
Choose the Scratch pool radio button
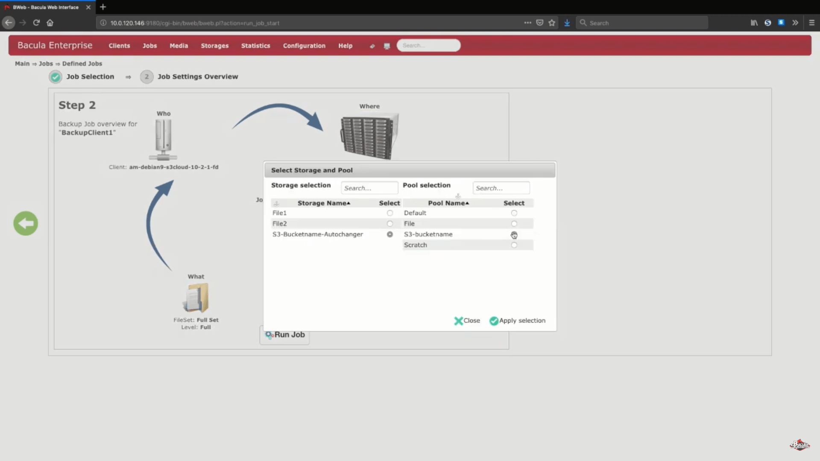click(514, 245)
